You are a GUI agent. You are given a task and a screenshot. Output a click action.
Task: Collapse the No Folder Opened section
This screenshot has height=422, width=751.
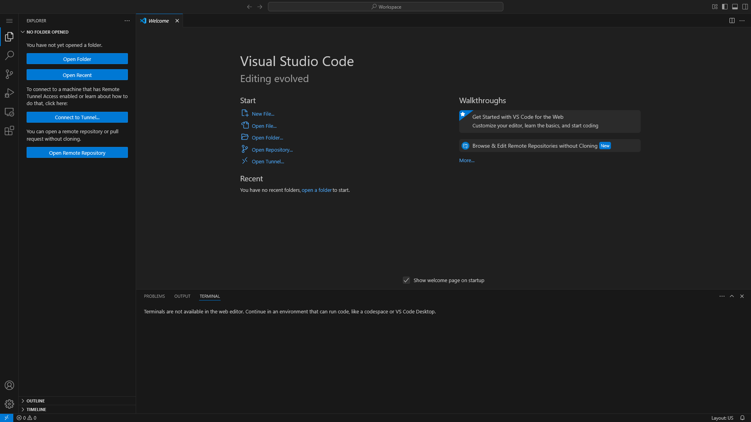pyautogui.click(x=77, y=32)
